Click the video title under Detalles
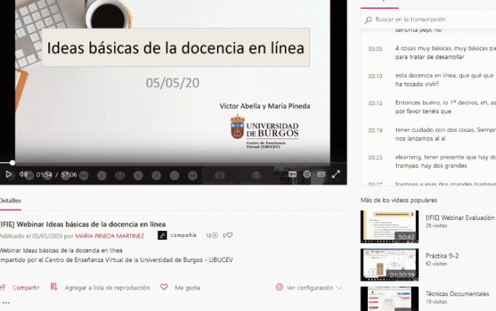 83,224
